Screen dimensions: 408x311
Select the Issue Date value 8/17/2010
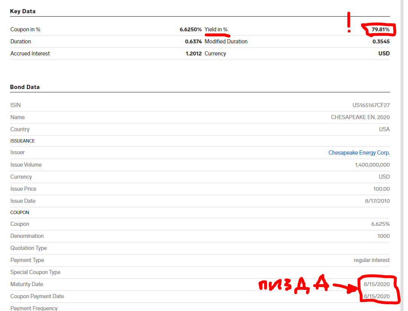(x=377, y=201)
